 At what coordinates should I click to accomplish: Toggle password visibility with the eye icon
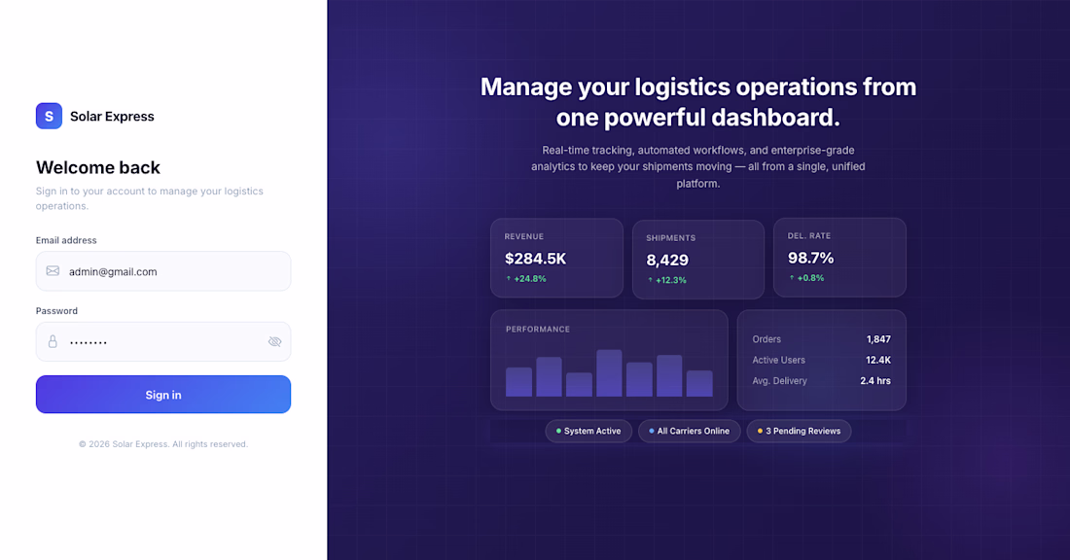click(274, 341)
